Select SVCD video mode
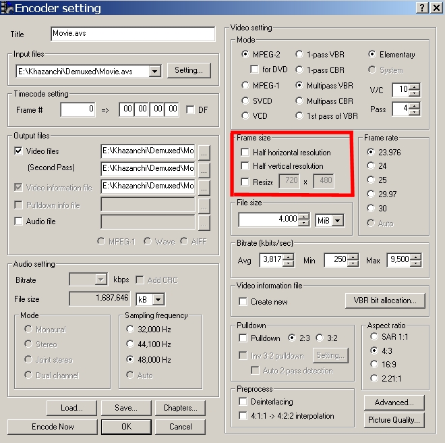445x443 pixels. pos(245,101)
